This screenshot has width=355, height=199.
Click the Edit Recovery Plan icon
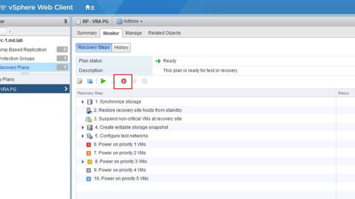(x=80, y=81)
